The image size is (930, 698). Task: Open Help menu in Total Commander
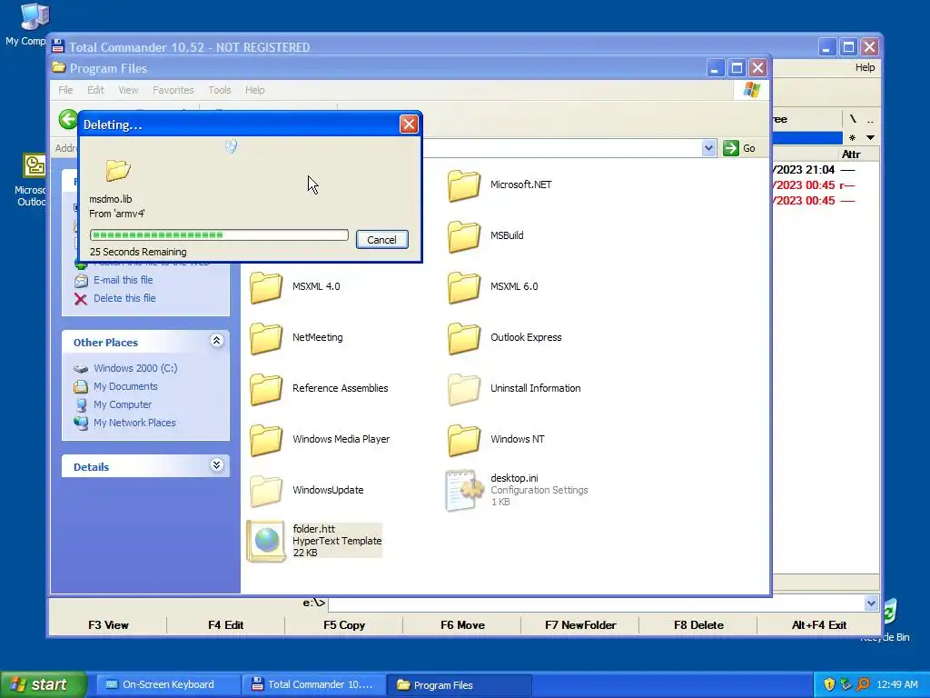(x=865, y=67)
